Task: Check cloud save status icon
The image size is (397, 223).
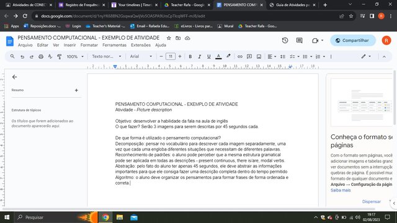Action: click(187, 38)
